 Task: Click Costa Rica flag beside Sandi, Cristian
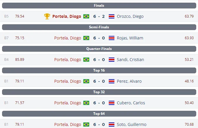pyautogui.click(x=111, y=60)
